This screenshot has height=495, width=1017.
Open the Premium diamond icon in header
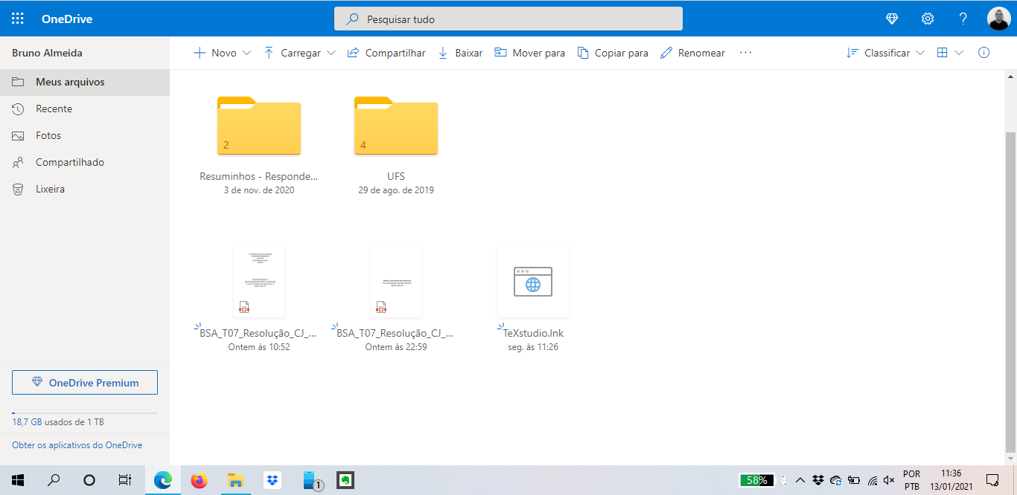(x=892, y=19)
